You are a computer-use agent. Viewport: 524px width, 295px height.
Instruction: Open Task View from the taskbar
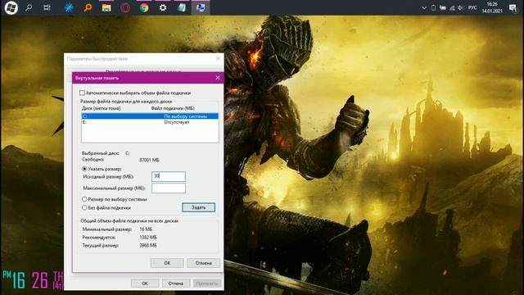tap(47, 7)
